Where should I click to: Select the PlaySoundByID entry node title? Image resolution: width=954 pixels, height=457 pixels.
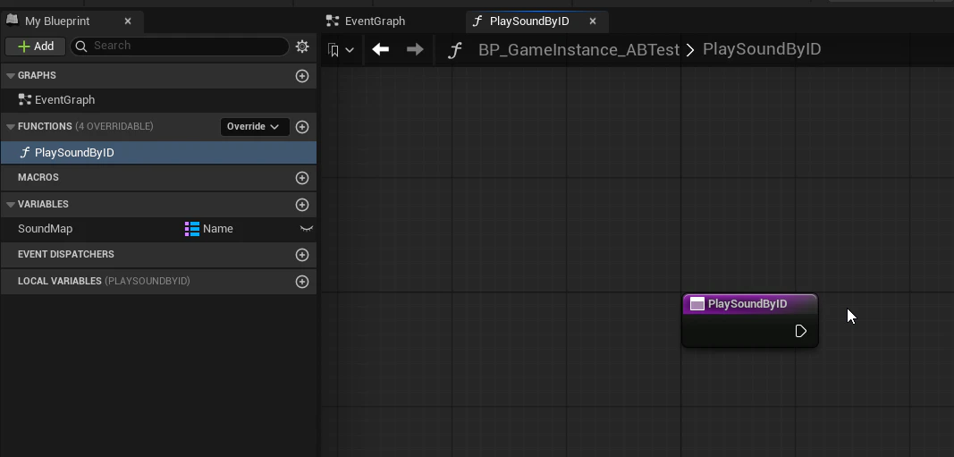coord(747,304)
